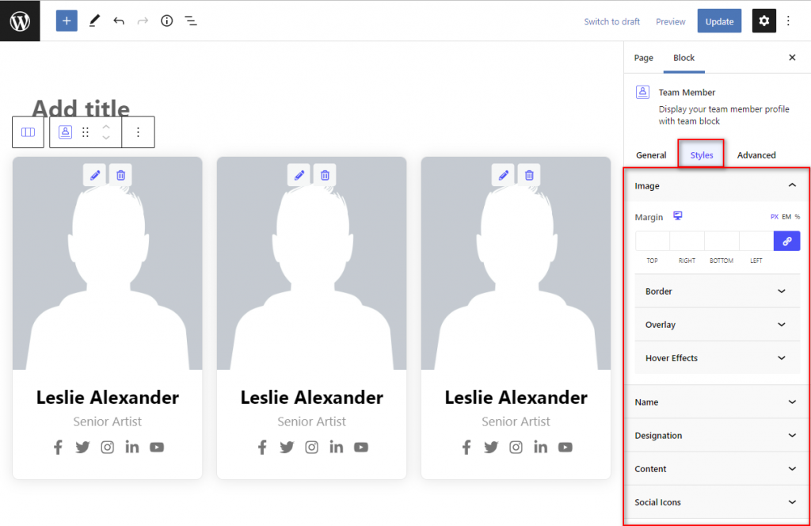This screenshot has height=526, width=811.
Task: Click the first card's Twitter icon
Action: [x=82, y=447]
